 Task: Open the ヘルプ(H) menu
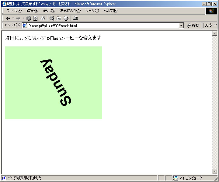pyautogui.click(x=110, y=11)
